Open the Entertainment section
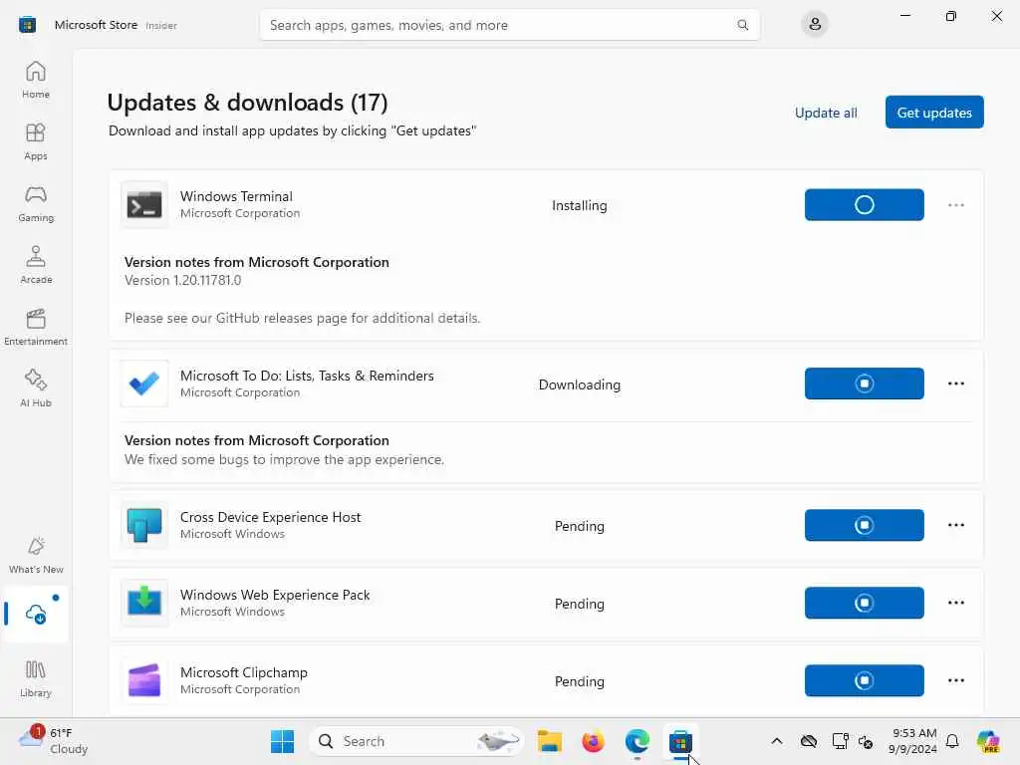1020x765 pixels. [36, 327]
